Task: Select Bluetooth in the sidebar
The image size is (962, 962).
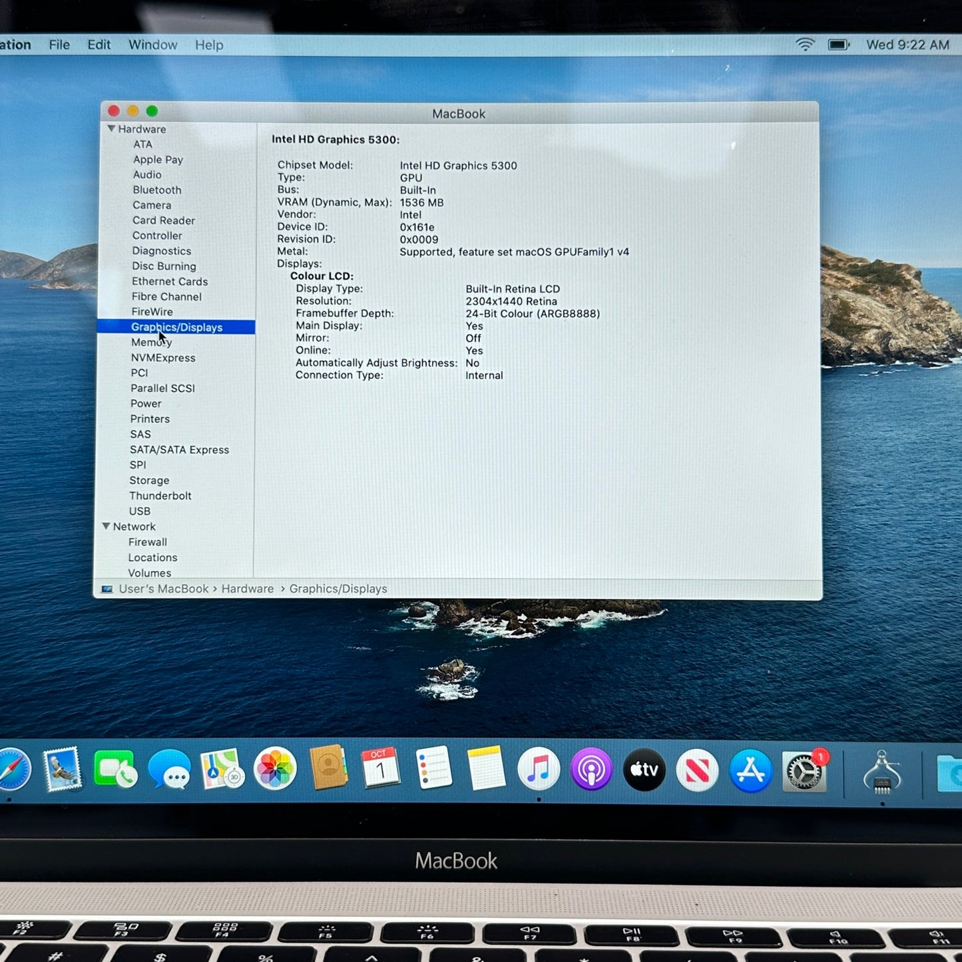Action: tap(157, 190)
